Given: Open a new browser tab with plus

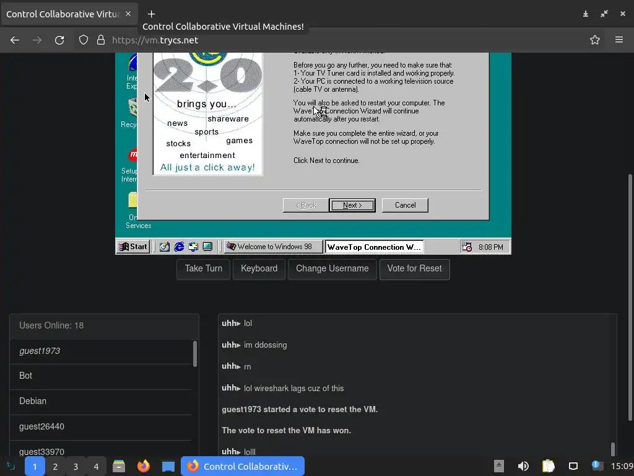Looking at the screenshot, I should tap(151, 14).
